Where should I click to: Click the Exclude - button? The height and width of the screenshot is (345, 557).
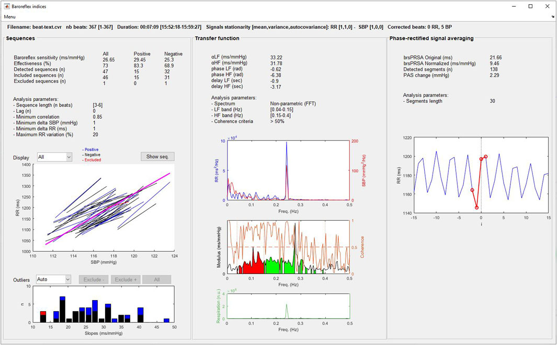coord(94,279)
